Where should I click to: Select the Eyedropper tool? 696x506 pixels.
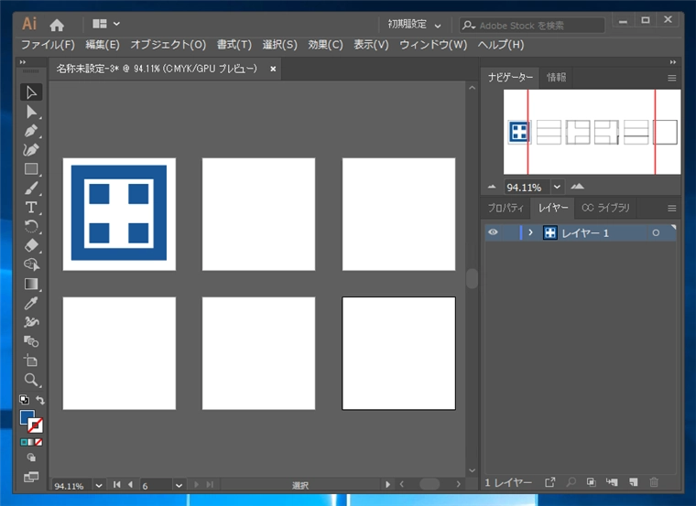tap(31, 303)
